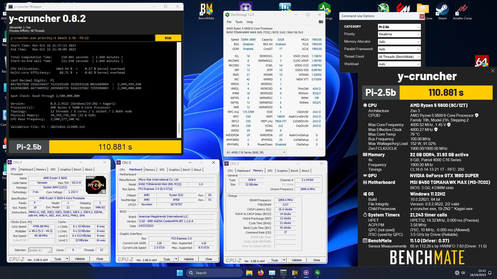Open the ZenTimings Tools menu
Screen dimensions: 497x279
click(239, 22)
